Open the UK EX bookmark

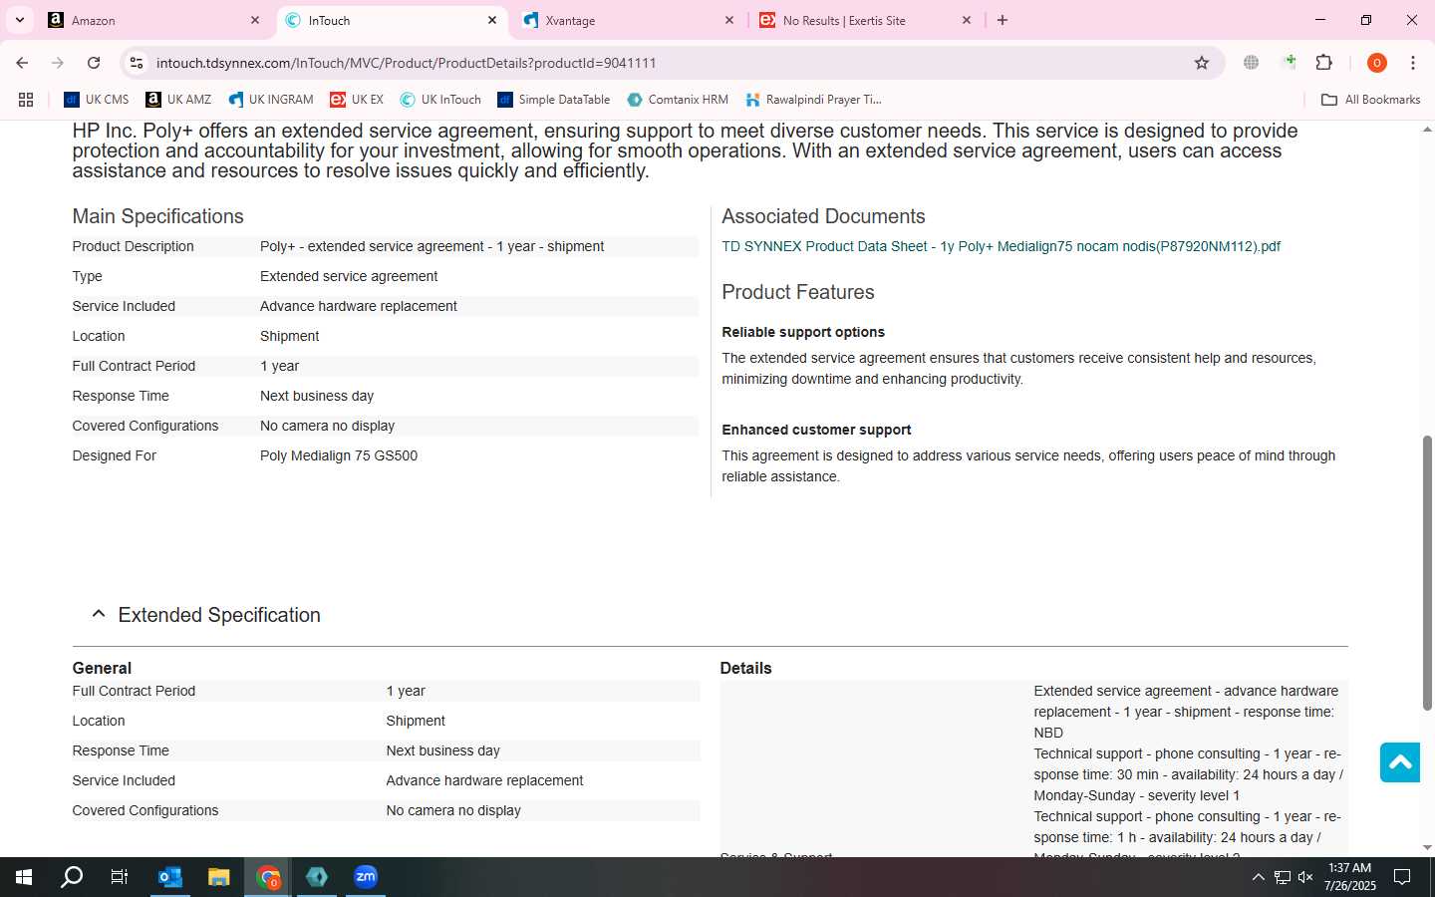coord(357,100)
